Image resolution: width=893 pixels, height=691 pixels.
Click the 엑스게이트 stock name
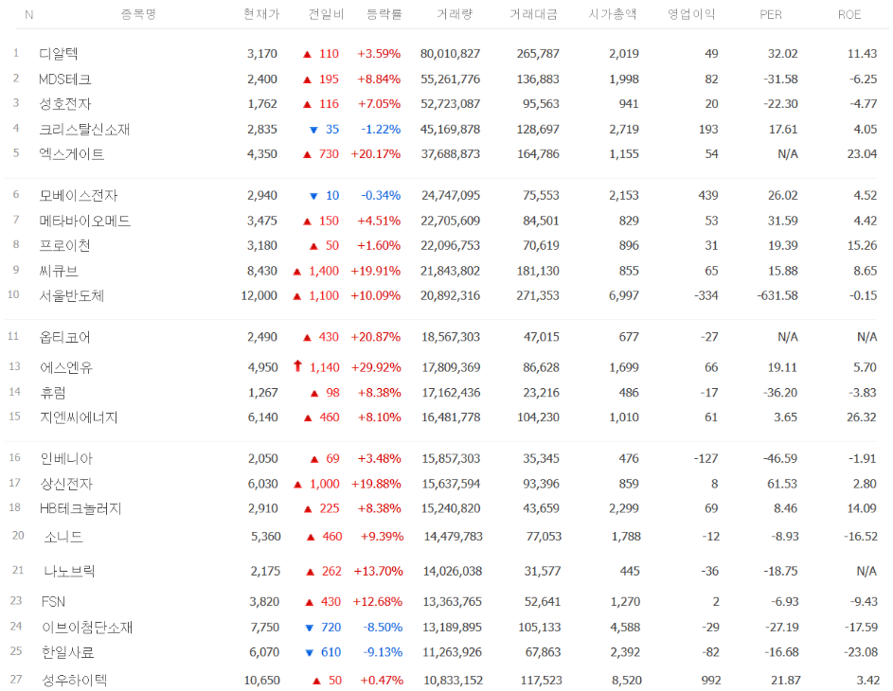[x=71, y=153]
